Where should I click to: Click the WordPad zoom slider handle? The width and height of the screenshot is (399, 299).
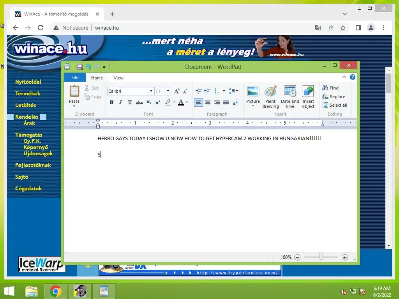(321, 257)
